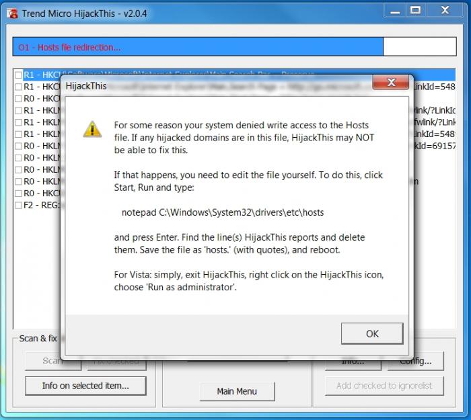Viewport: 471px width, 420px height.
Task: Tick checkbox of row ending kId=69157
Action: pyautogui.click(x=18, y=146)
